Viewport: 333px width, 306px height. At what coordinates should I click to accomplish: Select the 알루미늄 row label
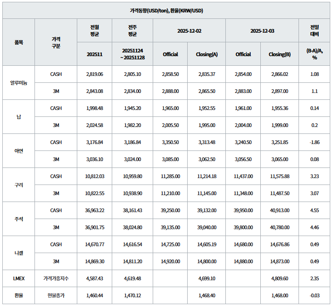tap(18, 83)
